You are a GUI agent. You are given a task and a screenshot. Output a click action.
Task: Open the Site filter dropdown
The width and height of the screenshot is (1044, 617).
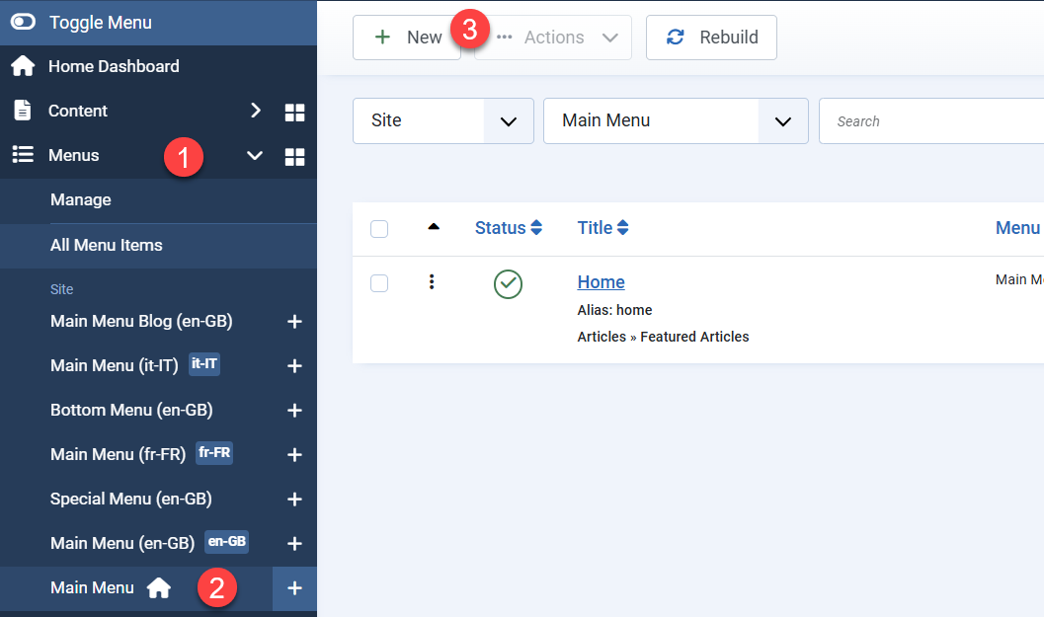(508, 120)
